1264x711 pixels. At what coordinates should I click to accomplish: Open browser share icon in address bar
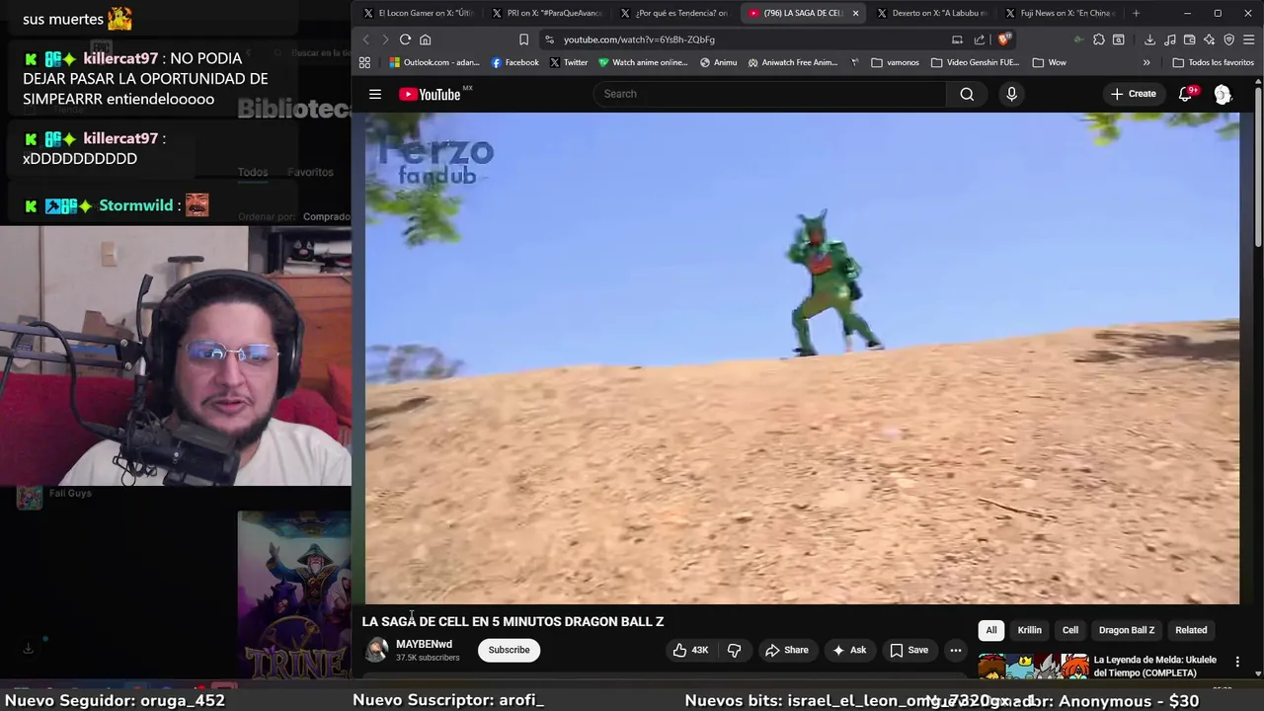(979, 39)
